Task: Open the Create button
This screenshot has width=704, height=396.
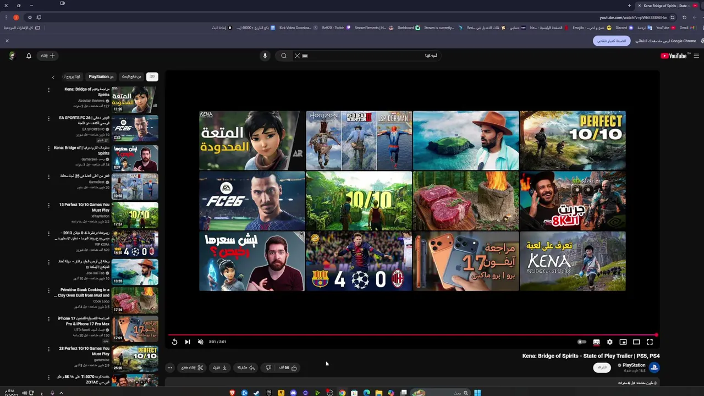Action: click(x=48, y=56)
